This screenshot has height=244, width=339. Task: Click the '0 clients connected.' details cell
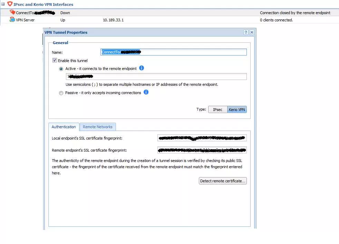[x=276, y=20]
